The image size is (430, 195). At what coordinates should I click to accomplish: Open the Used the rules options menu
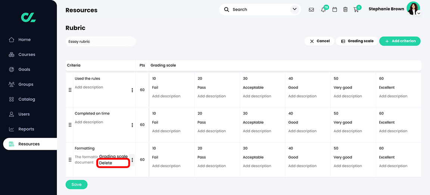[x=132, y=90]
